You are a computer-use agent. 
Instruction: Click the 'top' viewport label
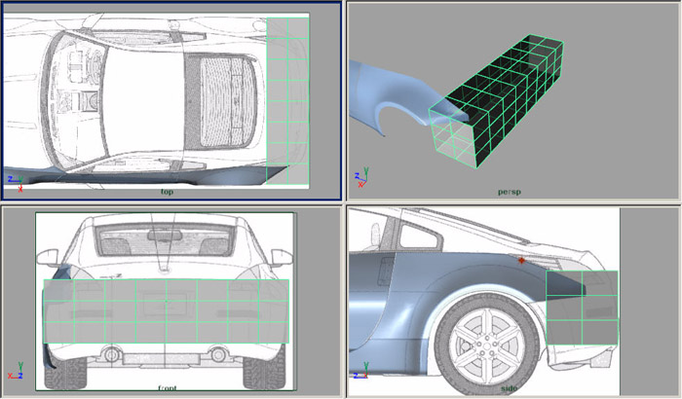[168, 193]
